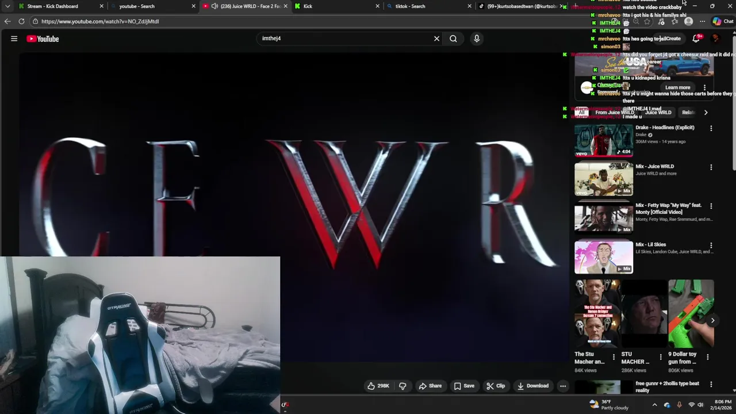Download the video

pyautogui.click(x=532, y=386)
